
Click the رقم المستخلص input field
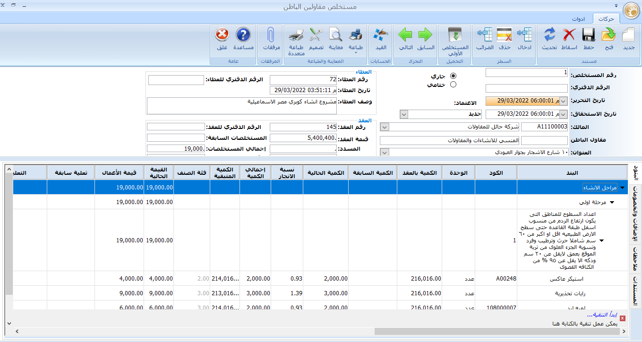click(x=527, y=73)
